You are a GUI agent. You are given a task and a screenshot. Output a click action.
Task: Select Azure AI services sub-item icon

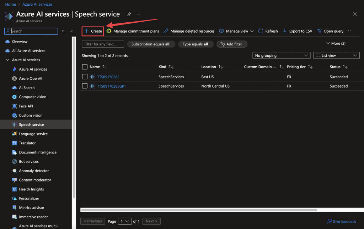(14, 69)
